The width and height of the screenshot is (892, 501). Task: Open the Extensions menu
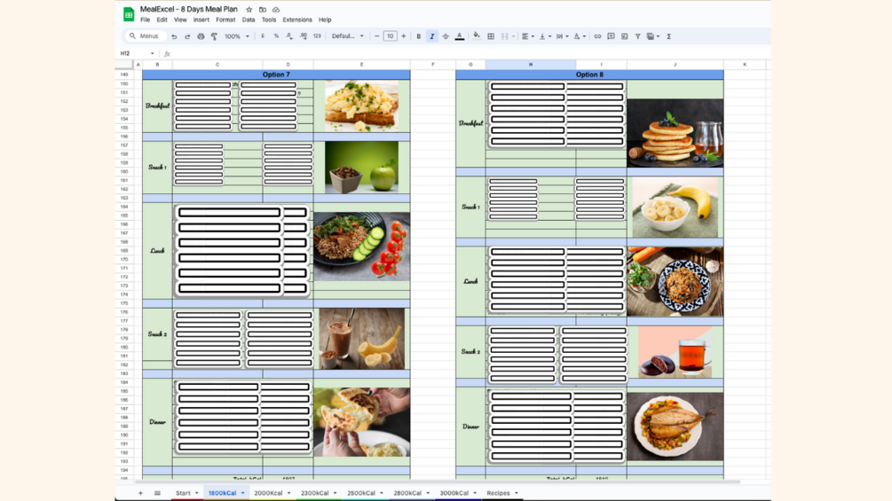point(297,20)
